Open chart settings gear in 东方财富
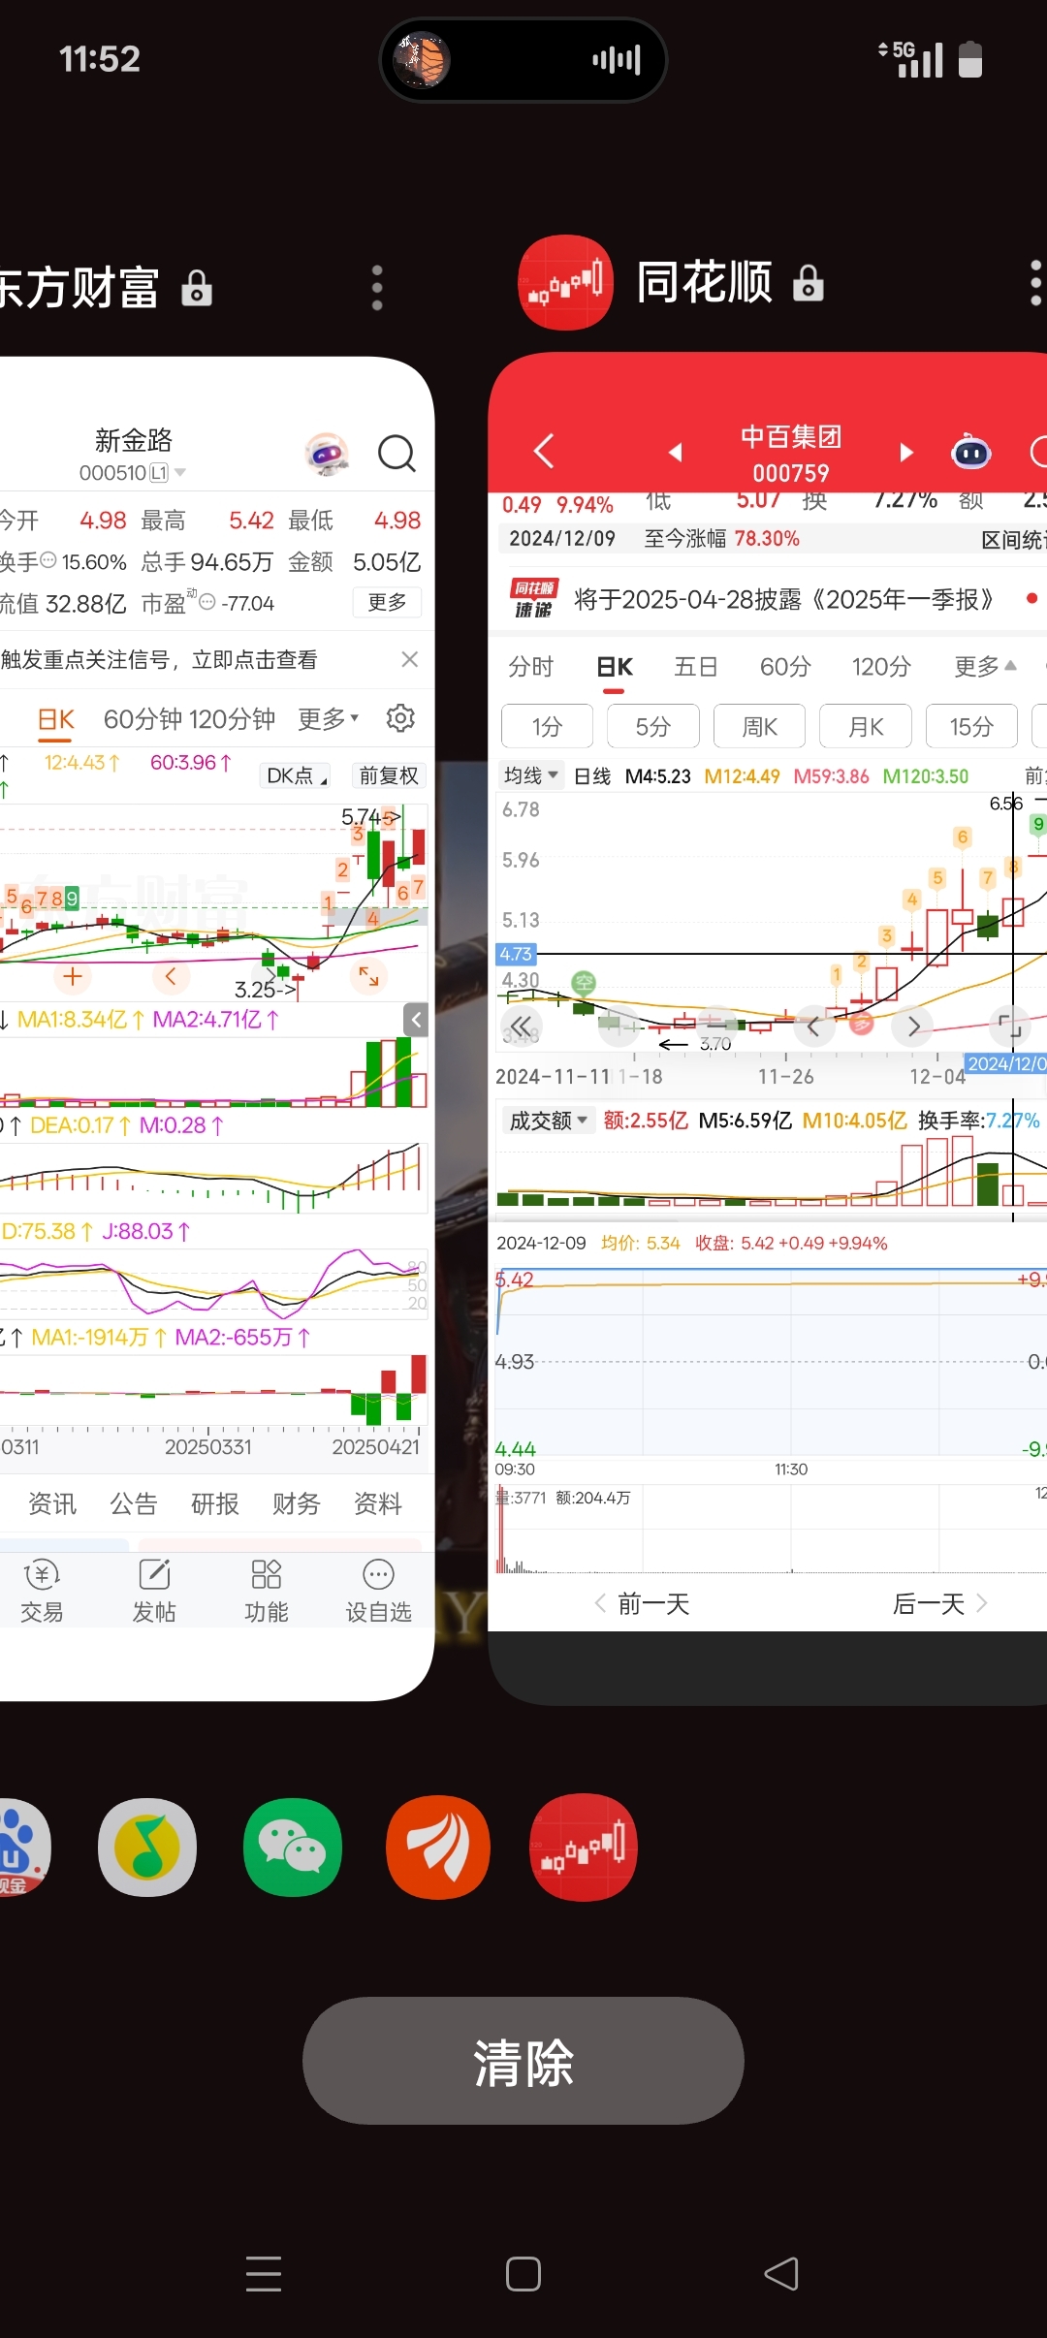Viewport: 1047px width, 2338px height. [400, 718]
